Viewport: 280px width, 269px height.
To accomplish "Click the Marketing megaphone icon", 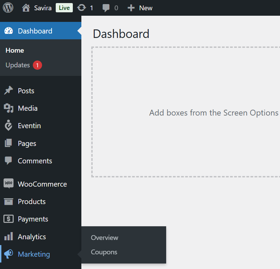I will pos(9,254).
